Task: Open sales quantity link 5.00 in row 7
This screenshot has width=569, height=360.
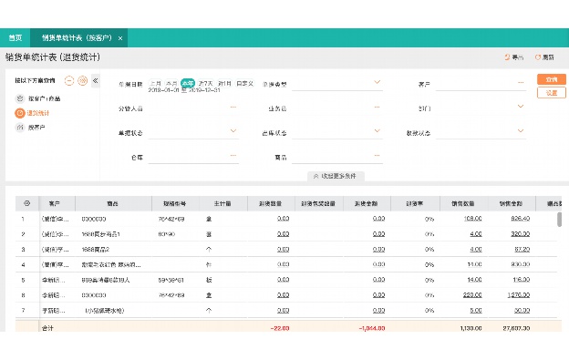Action: pos(476,311)
